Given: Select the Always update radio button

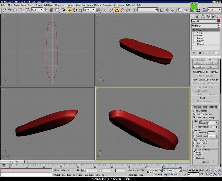Looking at the screenshot, I should click(195, 152).
